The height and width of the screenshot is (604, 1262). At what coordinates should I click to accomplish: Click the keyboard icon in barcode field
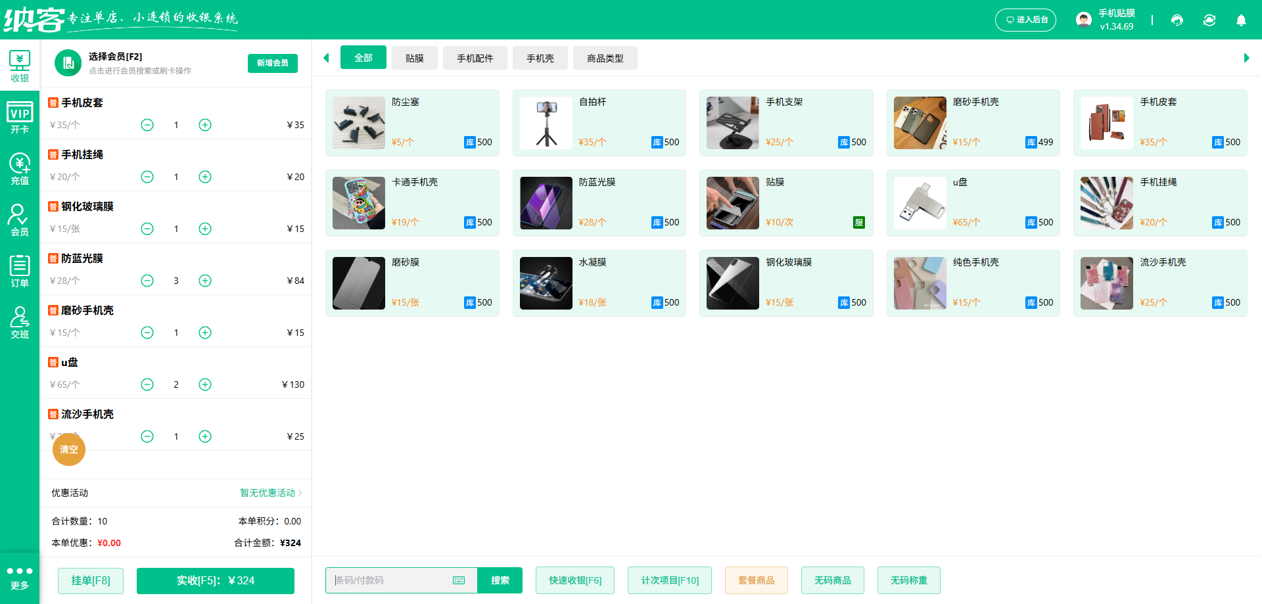click(459, 580)
